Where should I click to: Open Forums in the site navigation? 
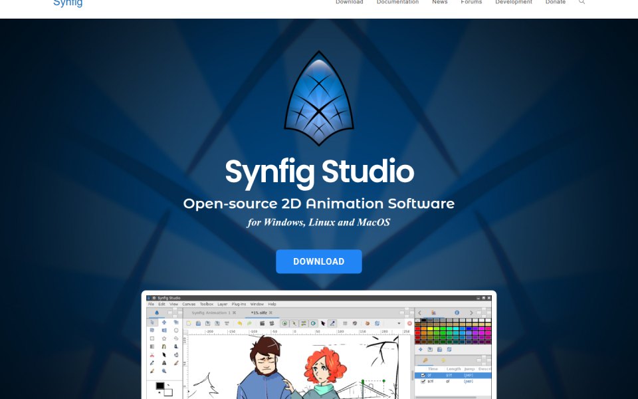[471, 2]
